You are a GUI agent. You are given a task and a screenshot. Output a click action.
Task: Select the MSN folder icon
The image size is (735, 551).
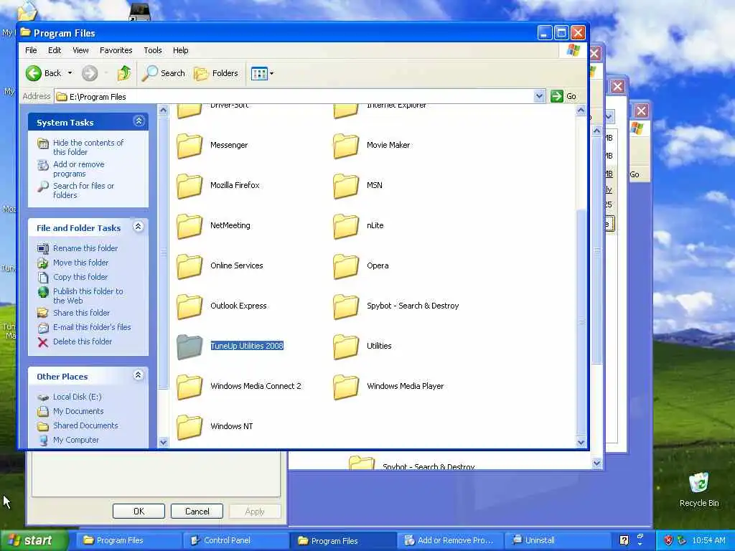346,186
